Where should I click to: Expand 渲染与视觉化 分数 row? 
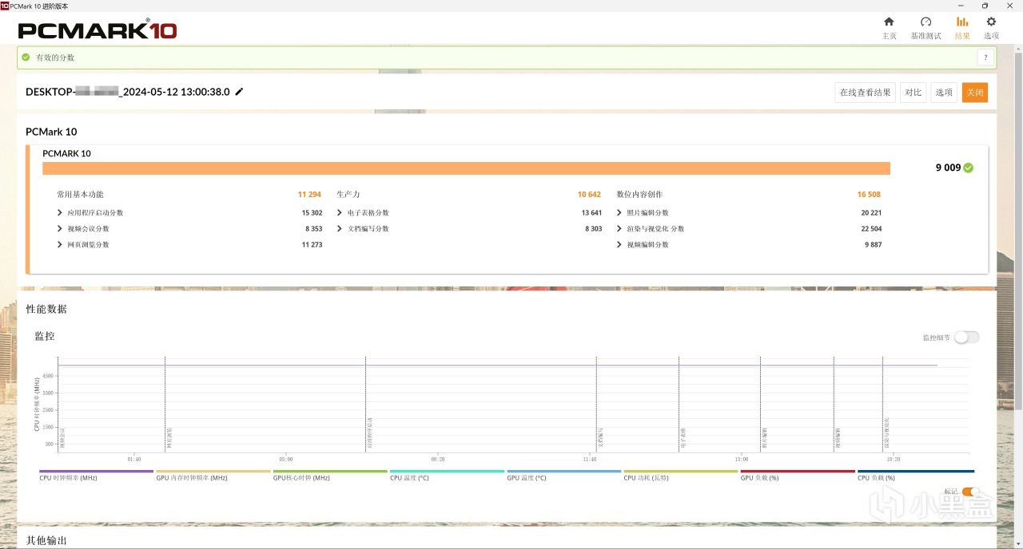click(619, 229)
